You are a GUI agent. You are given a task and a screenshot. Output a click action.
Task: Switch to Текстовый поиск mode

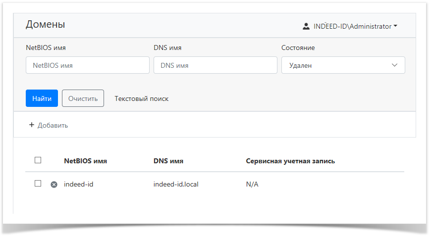(142, 98)
